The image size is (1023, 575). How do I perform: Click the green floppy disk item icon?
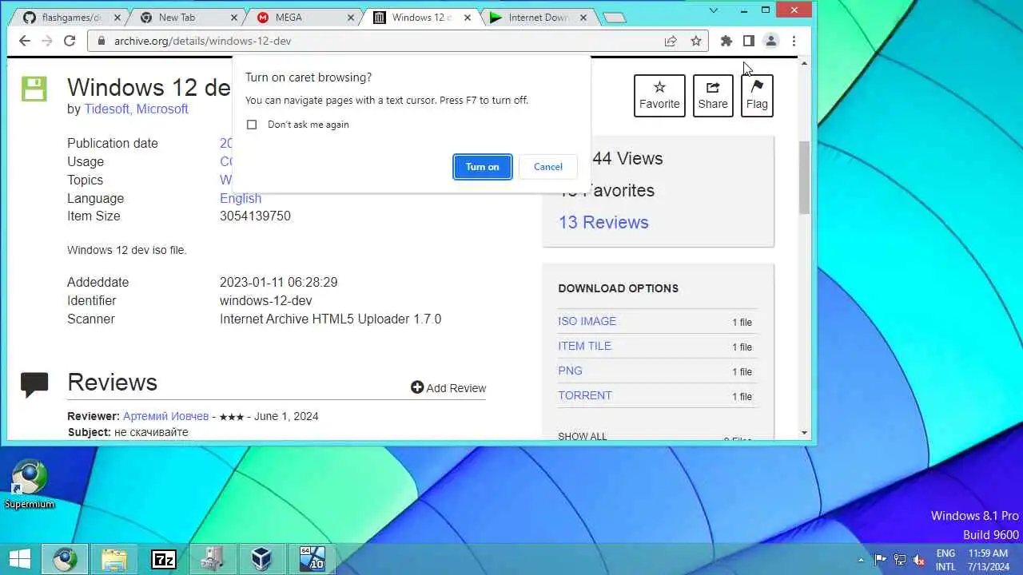pos(34,89)
